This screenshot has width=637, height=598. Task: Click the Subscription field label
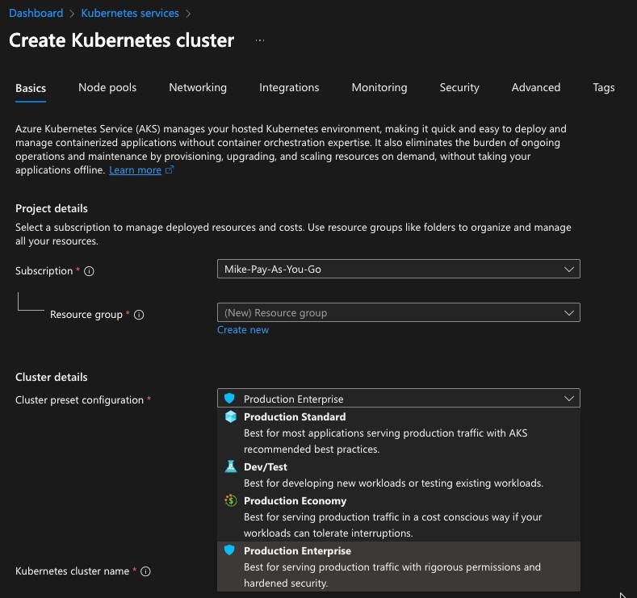coord(44,271)
